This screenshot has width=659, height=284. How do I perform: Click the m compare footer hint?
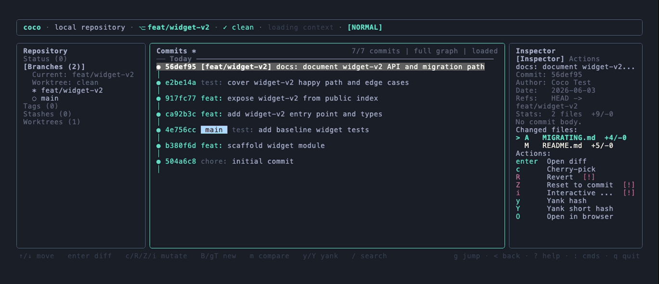[x=270, y=256]
